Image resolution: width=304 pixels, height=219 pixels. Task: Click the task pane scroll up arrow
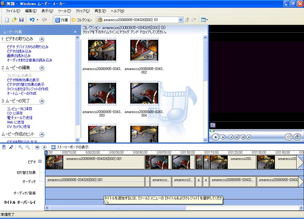[x=77, y=38]
